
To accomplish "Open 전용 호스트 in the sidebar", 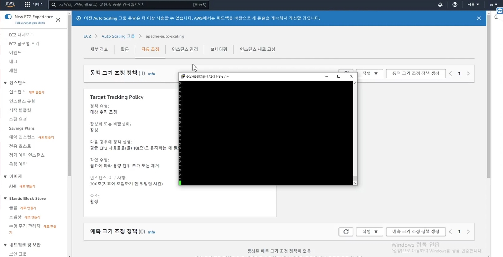I will coord(20,146).
